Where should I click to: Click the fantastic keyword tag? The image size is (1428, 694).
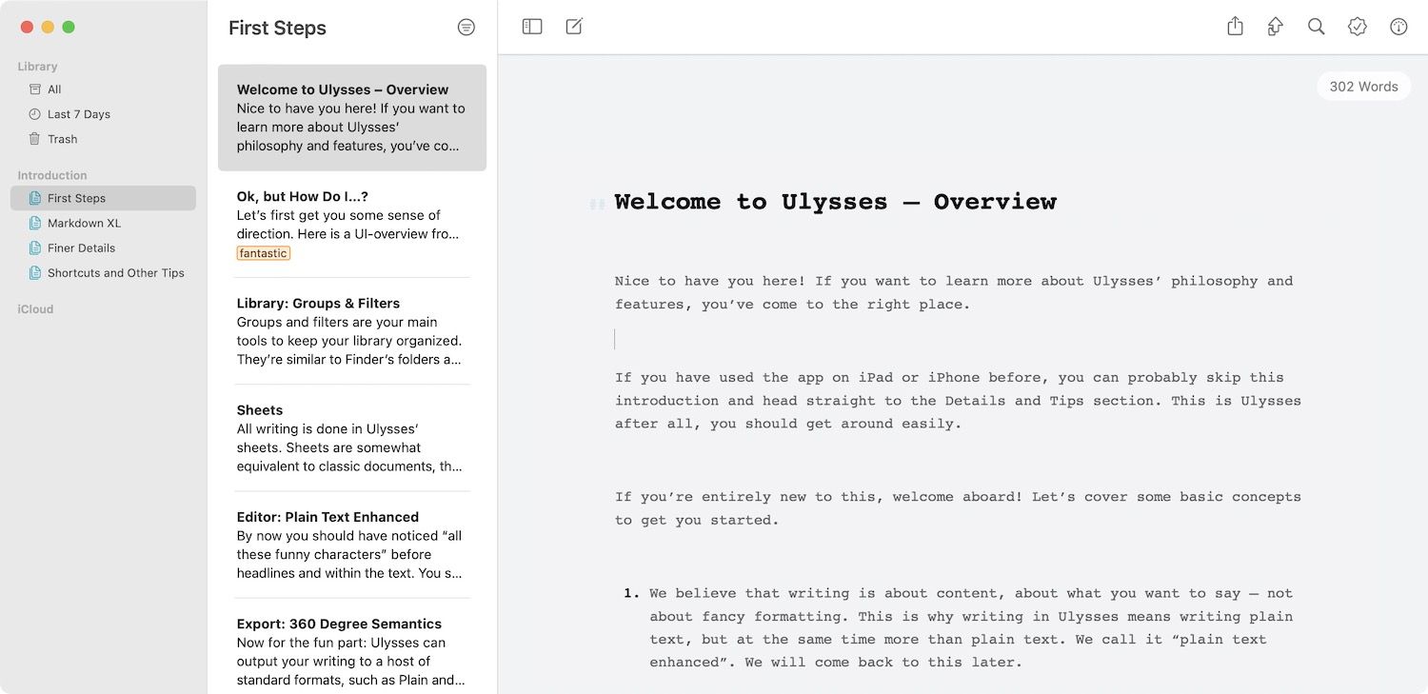tap(264, 253)
